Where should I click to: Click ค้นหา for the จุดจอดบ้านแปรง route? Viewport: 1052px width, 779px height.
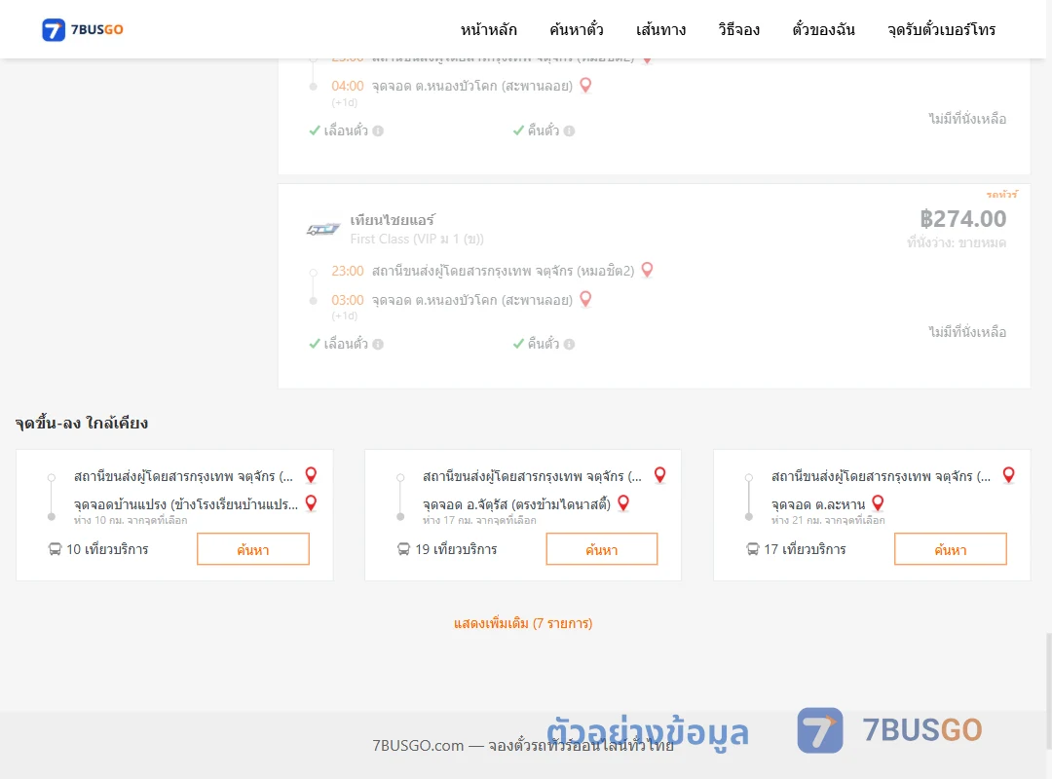click(x=253, y=549)
